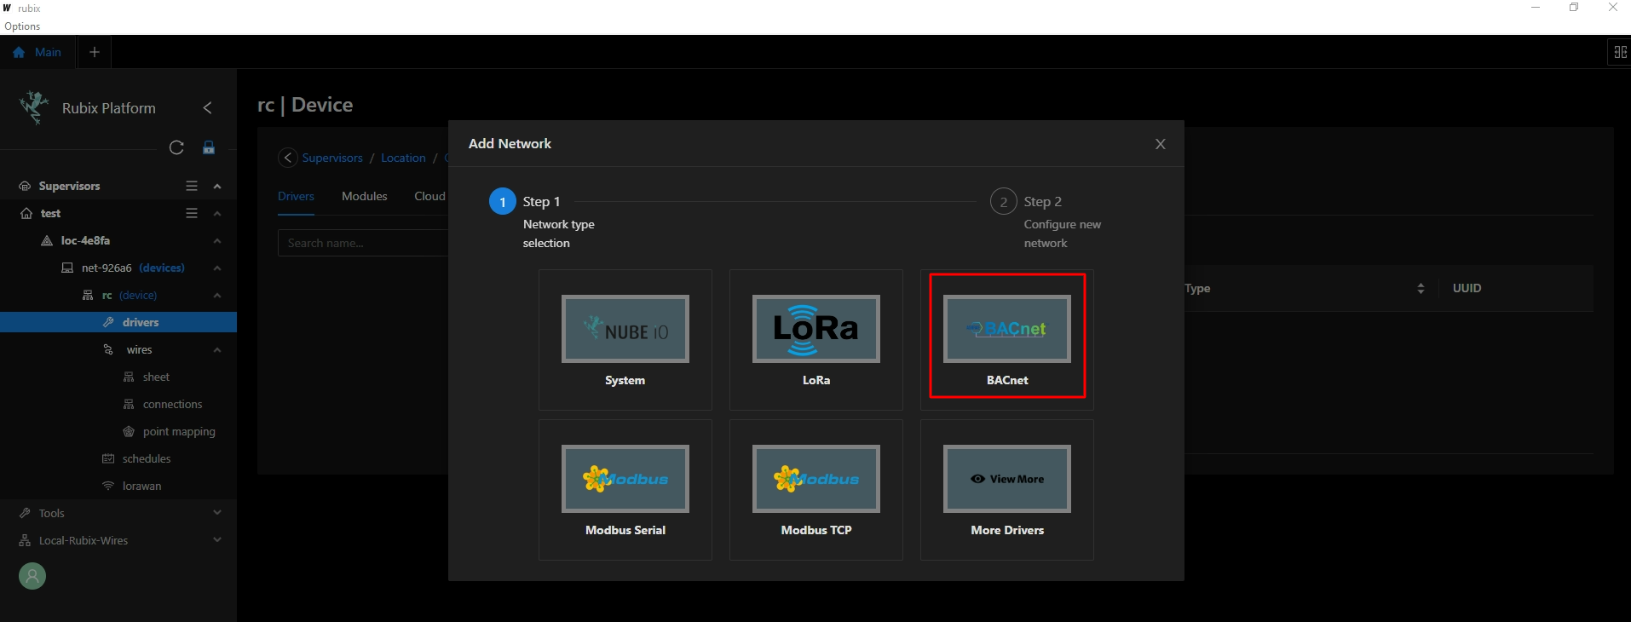Viewport: 1631px width, 622px height.
Task: Switch to the Drivers tab
Action: (x=296, y=196)
